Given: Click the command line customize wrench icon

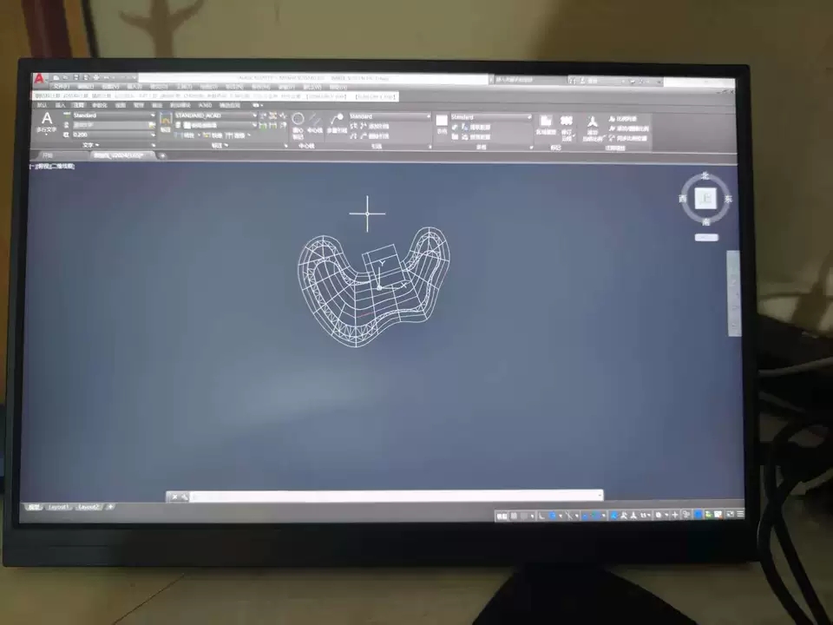Looking at the screenshot, I should (184, 497).
